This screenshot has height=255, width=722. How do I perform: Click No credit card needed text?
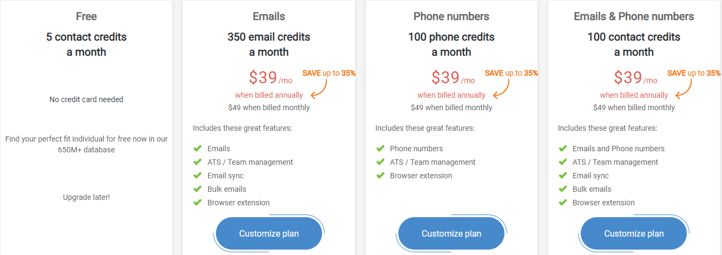pyautogui.click(x=87, y=99)
